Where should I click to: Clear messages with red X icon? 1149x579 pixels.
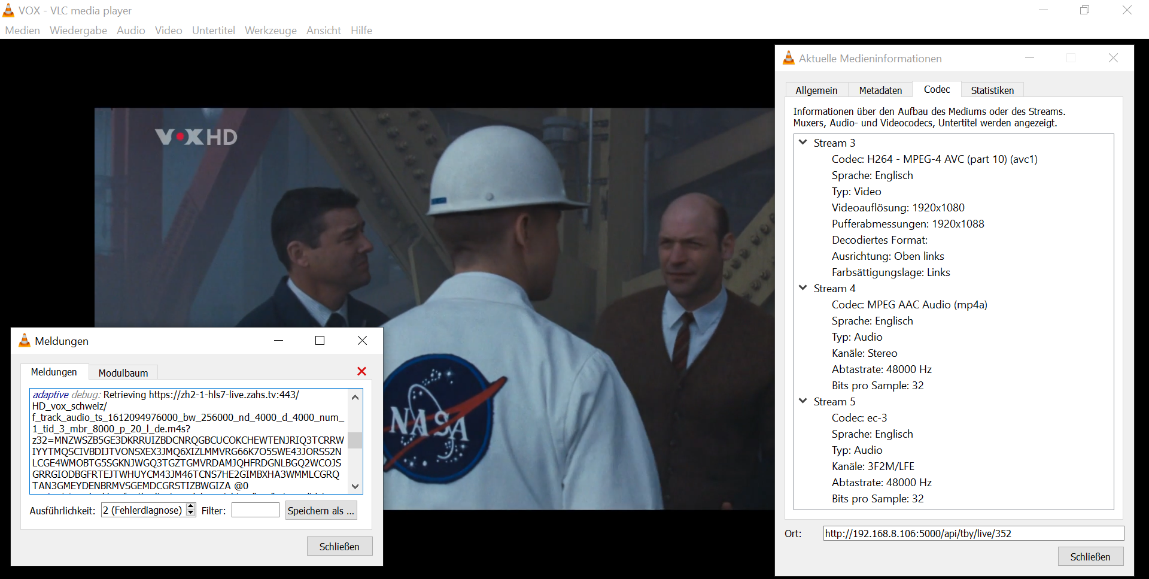361,371
